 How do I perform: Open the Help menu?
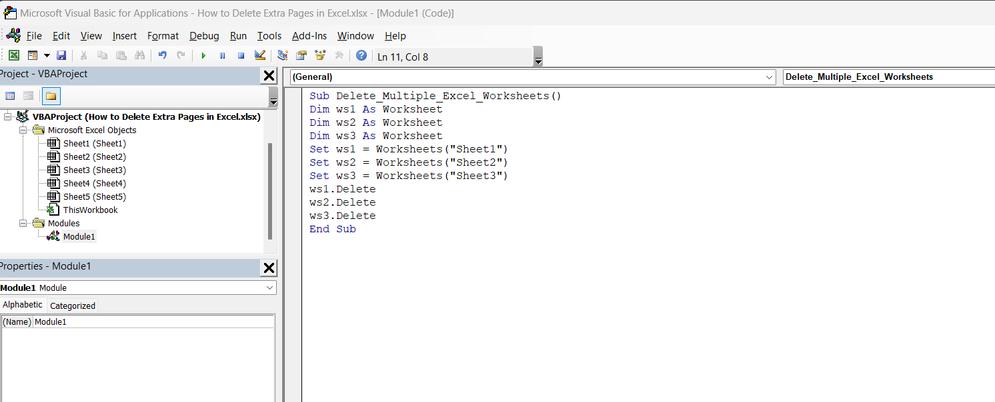395,36
